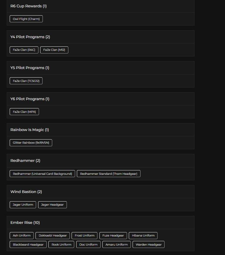
Task: Choose the Amaru Uniform tag
Action: click(116, 245)
